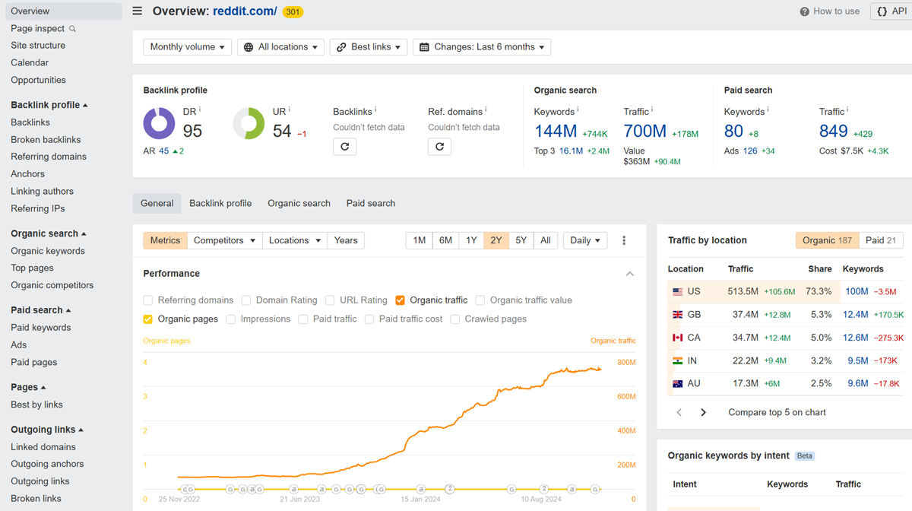
Task: Reload Ref. domains data with refresh icon
Action: (x=439, y=146)
